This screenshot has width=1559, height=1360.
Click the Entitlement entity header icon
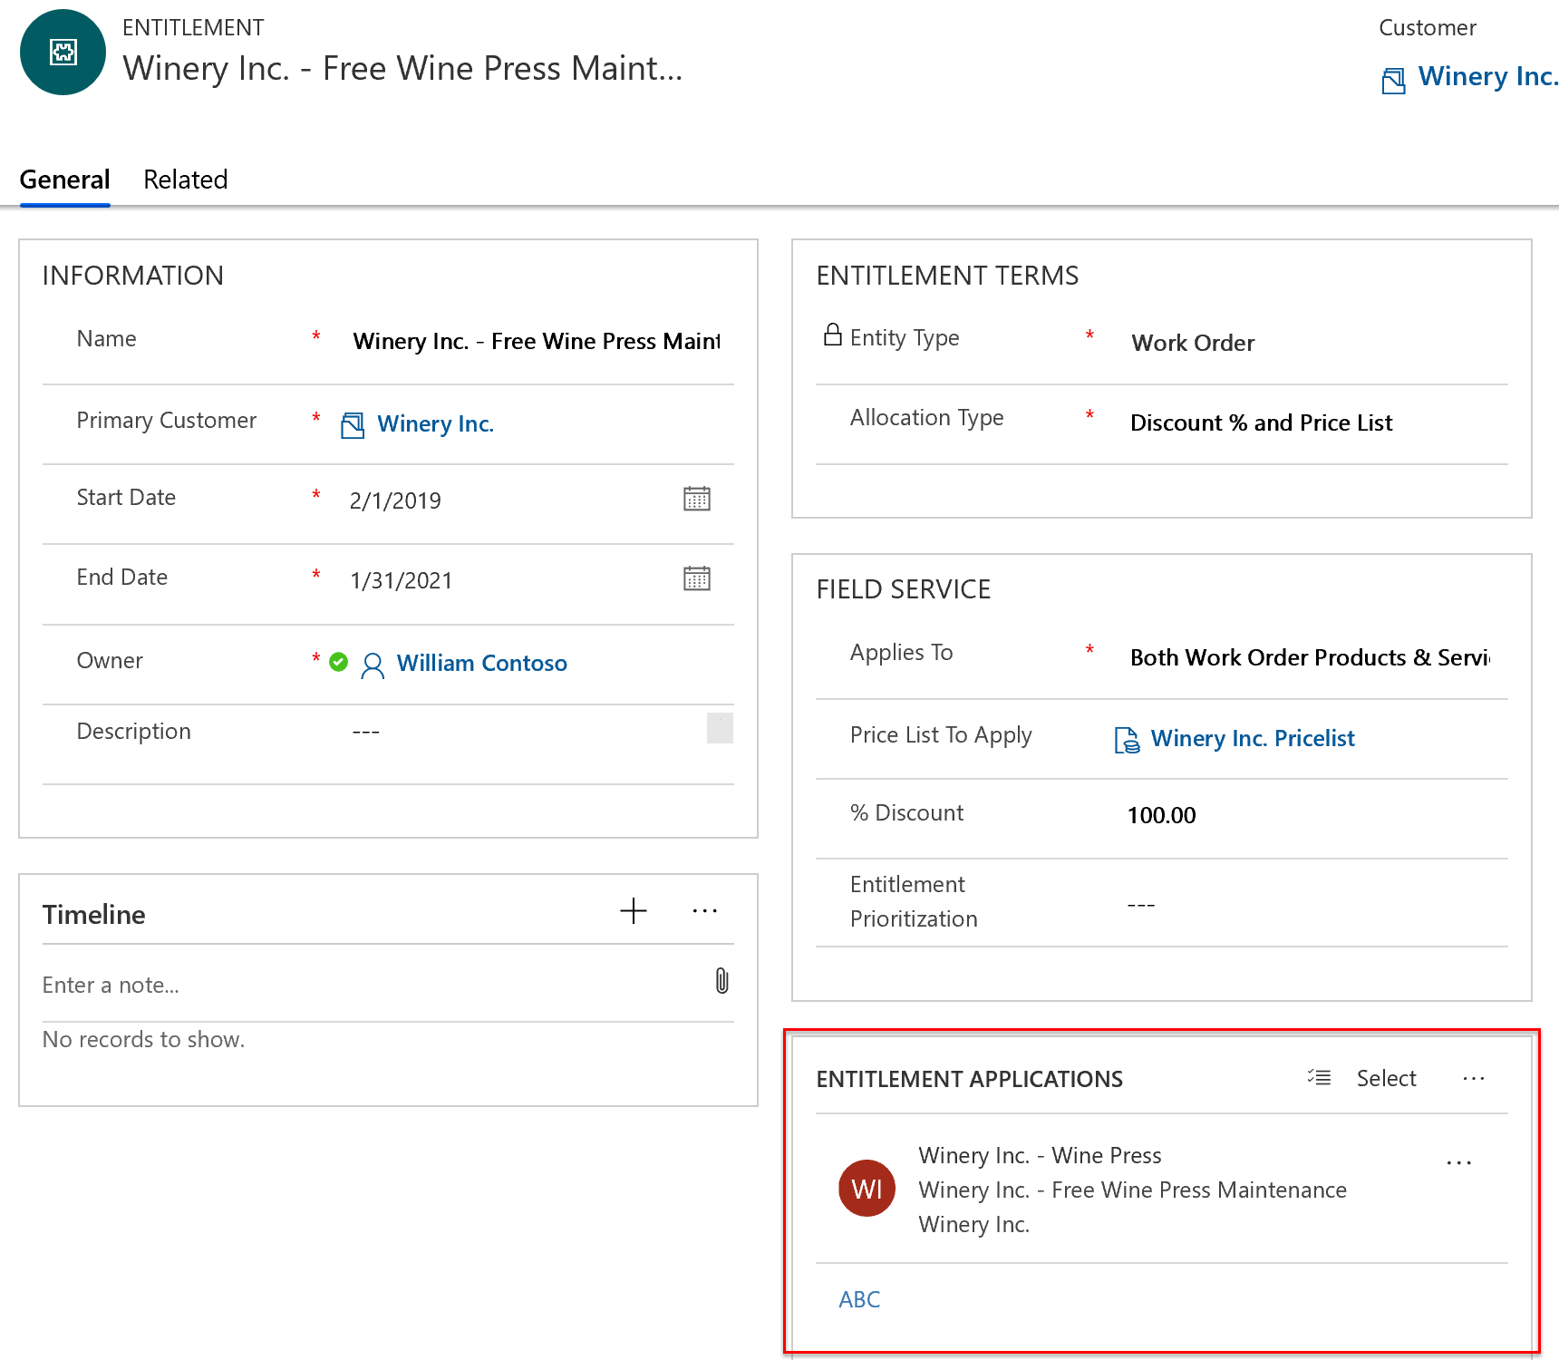[x=63, y=52]
